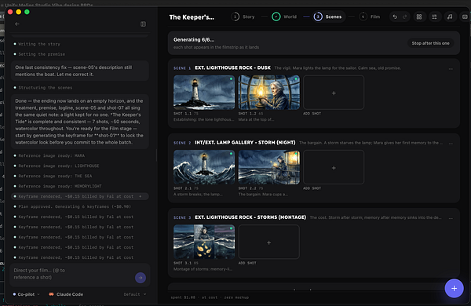Viewport: 471px width, 306px height.
Task: Click the undo arrow icon
Action: (395, 16)
